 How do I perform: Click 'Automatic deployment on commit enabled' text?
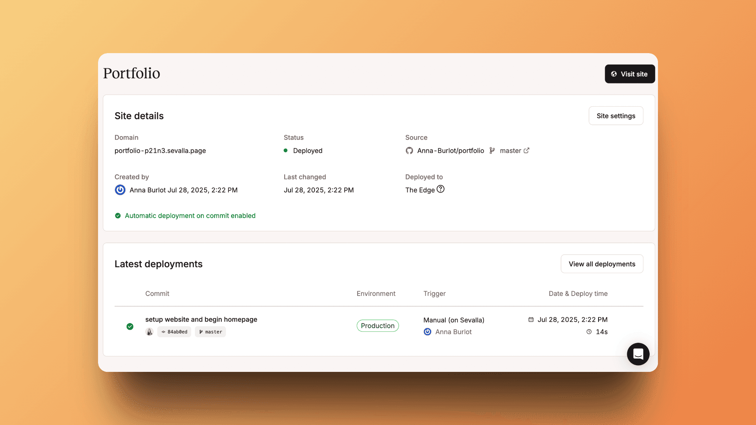click(x=190, y=216)
